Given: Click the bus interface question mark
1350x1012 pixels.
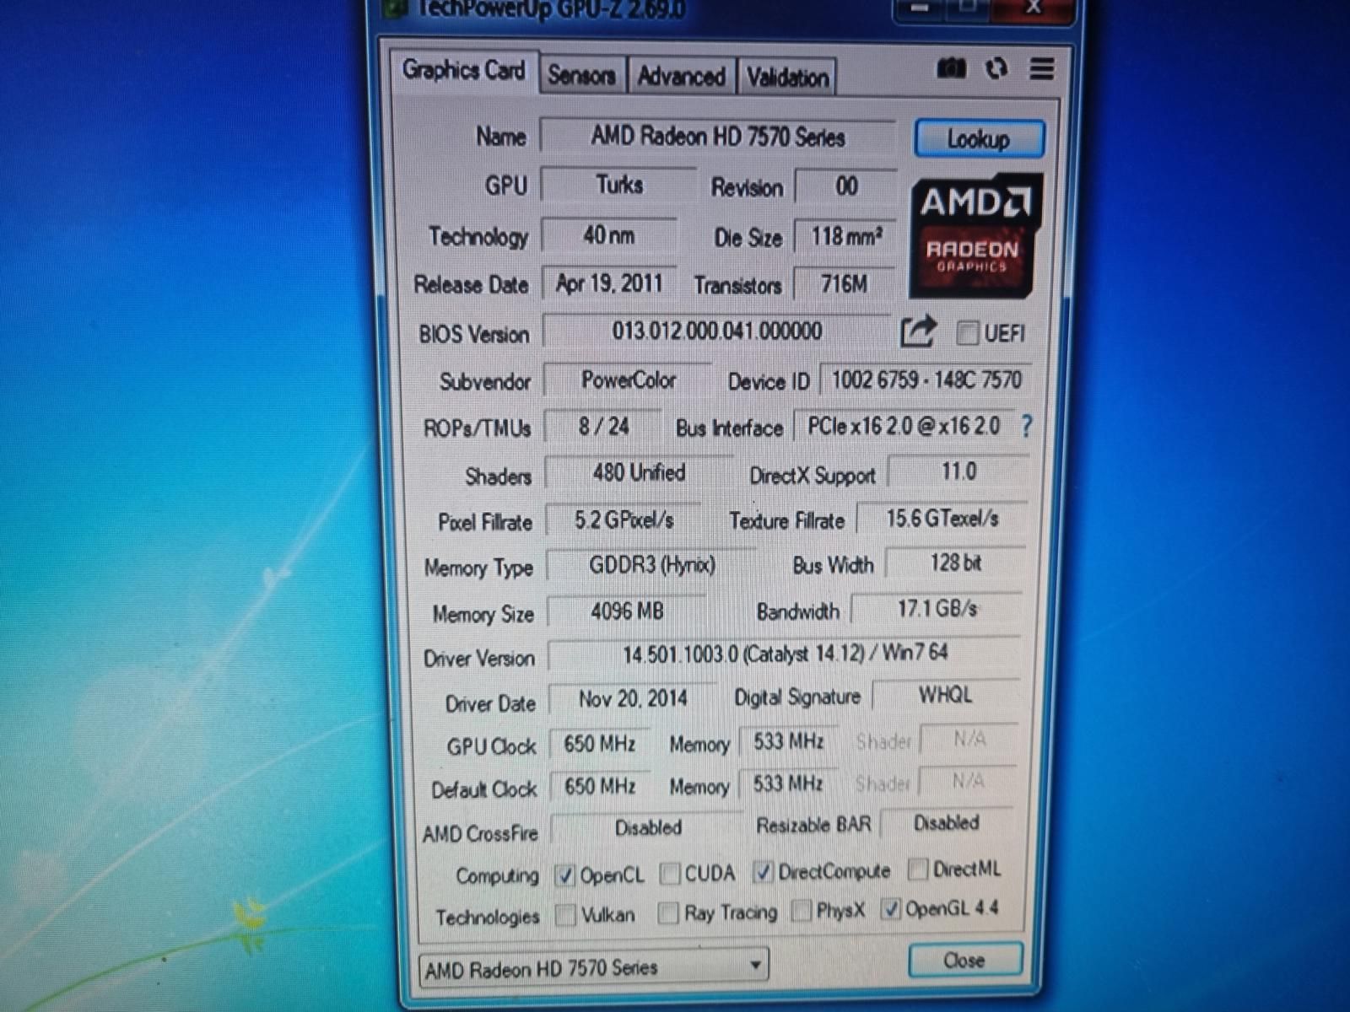Looking at the screenshot, I should (1026, 426).
